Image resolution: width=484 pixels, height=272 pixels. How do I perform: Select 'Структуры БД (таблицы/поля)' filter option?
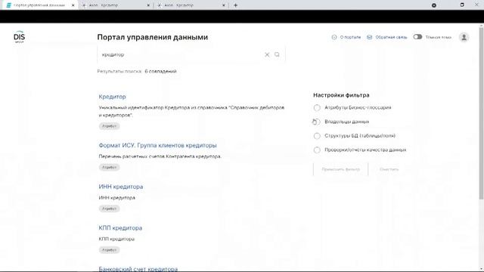pyautogui.click(x=317, y=136)
